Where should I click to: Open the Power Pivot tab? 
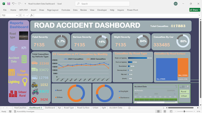pyautogui.click(x=132, y=10)
